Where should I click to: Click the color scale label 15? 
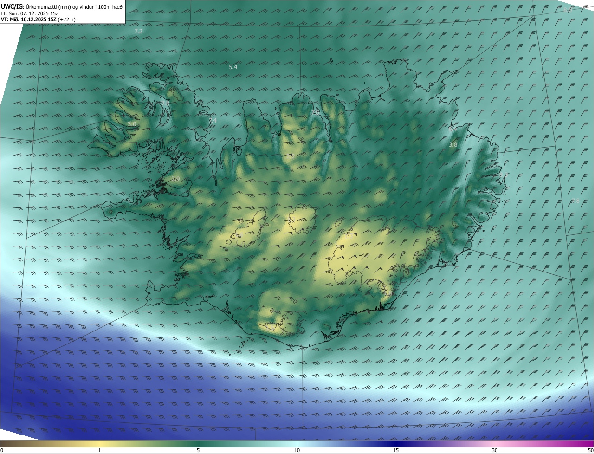pos(396,450)
